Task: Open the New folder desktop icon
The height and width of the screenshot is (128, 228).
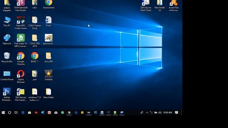Action: 48,93
